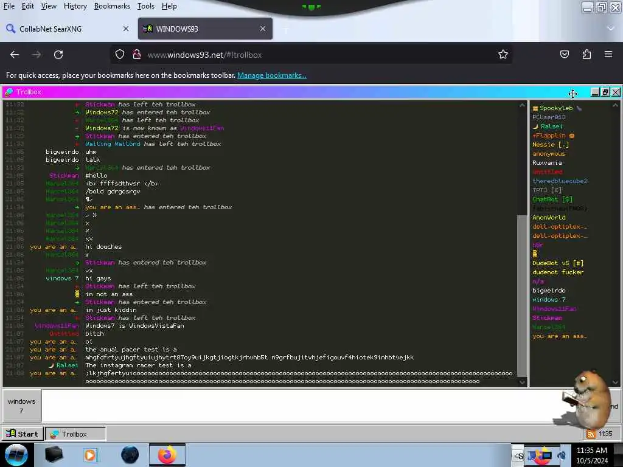This screenshot has width=623, height=467.
Task: Click the windows 7 nickname button
Action: pos(21,406)
